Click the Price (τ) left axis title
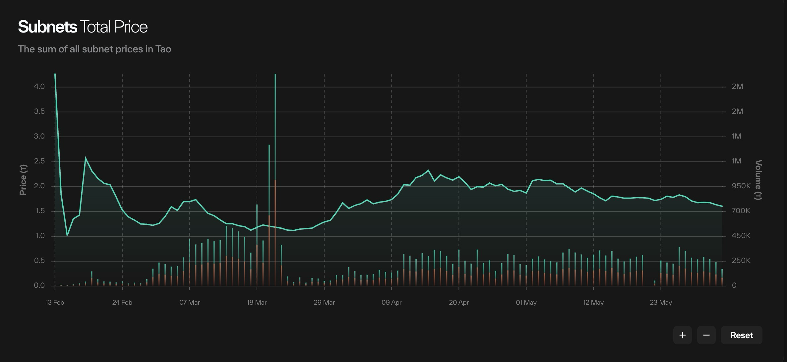 pyautogui.click(x=23, y=180)
